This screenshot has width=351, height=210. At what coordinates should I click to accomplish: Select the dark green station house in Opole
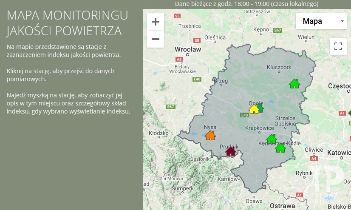tap(261, 108)
